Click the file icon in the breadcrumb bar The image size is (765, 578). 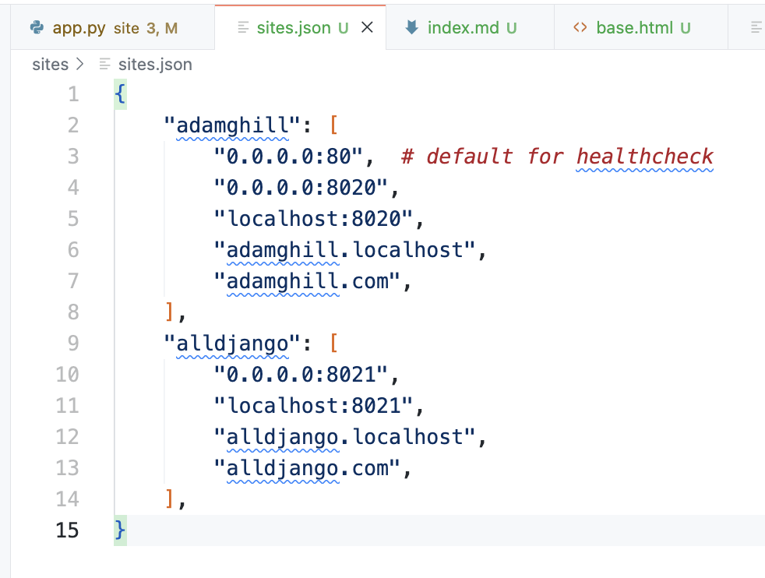[105, 65]
